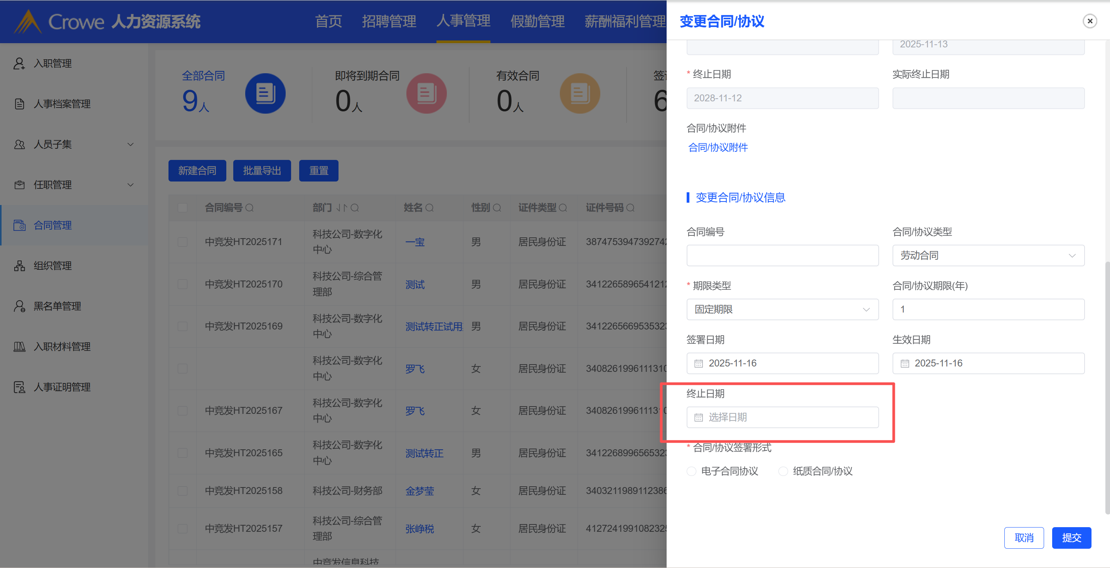Click search icon next to 合同编号 column
Viewport: 1110px width, 568px height.
[x=249, y=208]
